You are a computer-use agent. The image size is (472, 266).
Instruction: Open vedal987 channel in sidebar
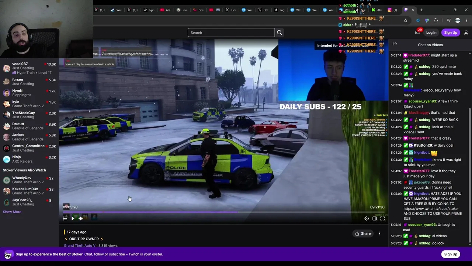point(29,68)
